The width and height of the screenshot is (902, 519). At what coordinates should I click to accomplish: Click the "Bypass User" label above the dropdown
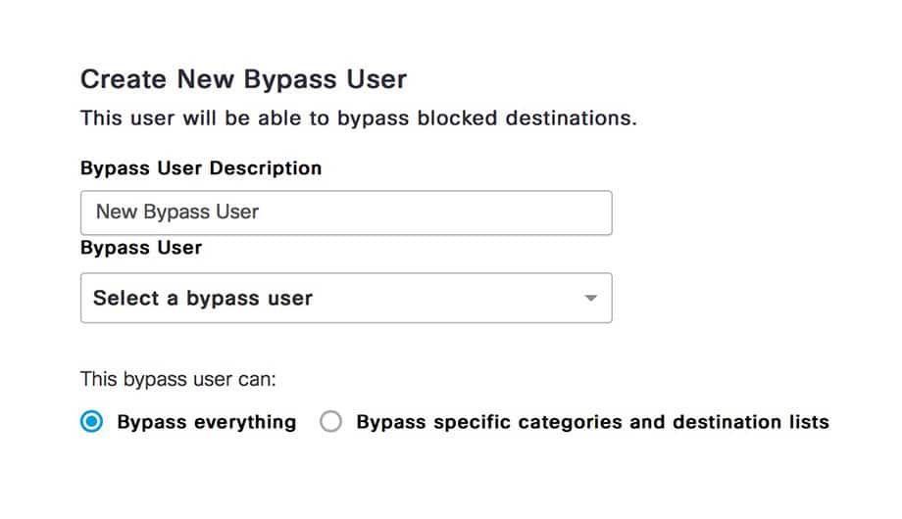click(141, 248)
